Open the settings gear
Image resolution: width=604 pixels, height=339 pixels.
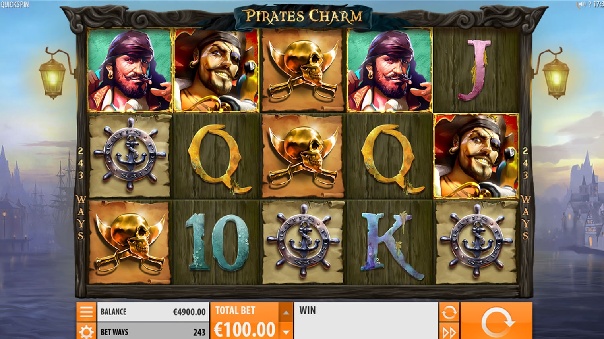tap(86, 331)
